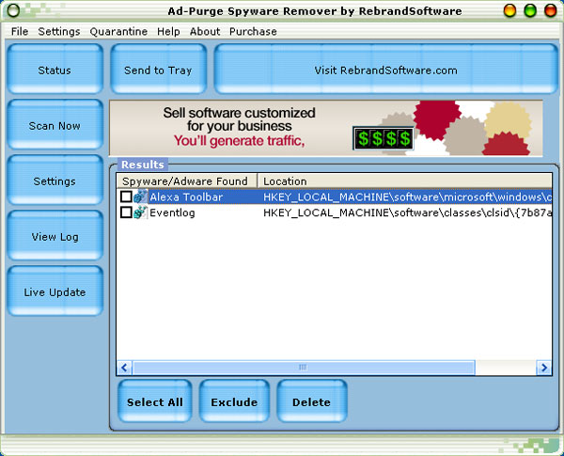Click the results scrollbar right arrow
This screenshot has width=564, height=456.
tap(544, 368)
